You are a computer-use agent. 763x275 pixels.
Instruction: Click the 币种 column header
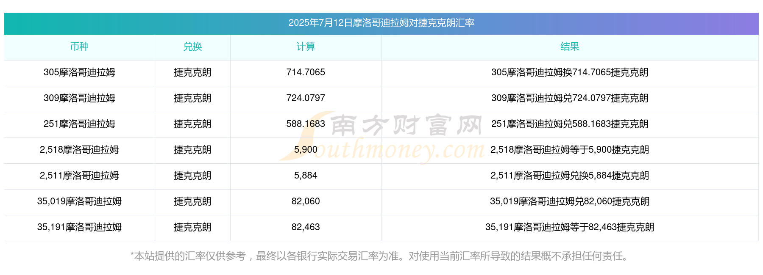tap(79, 47)
